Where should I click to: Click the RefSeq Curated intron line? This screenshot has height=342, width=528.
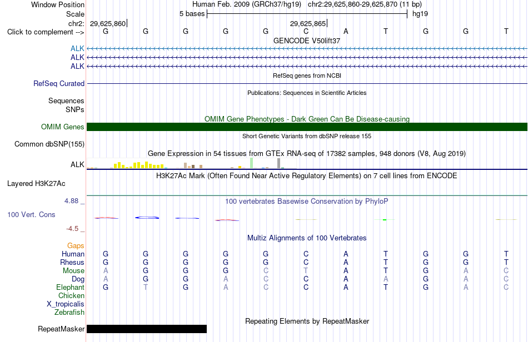(307, 83)
